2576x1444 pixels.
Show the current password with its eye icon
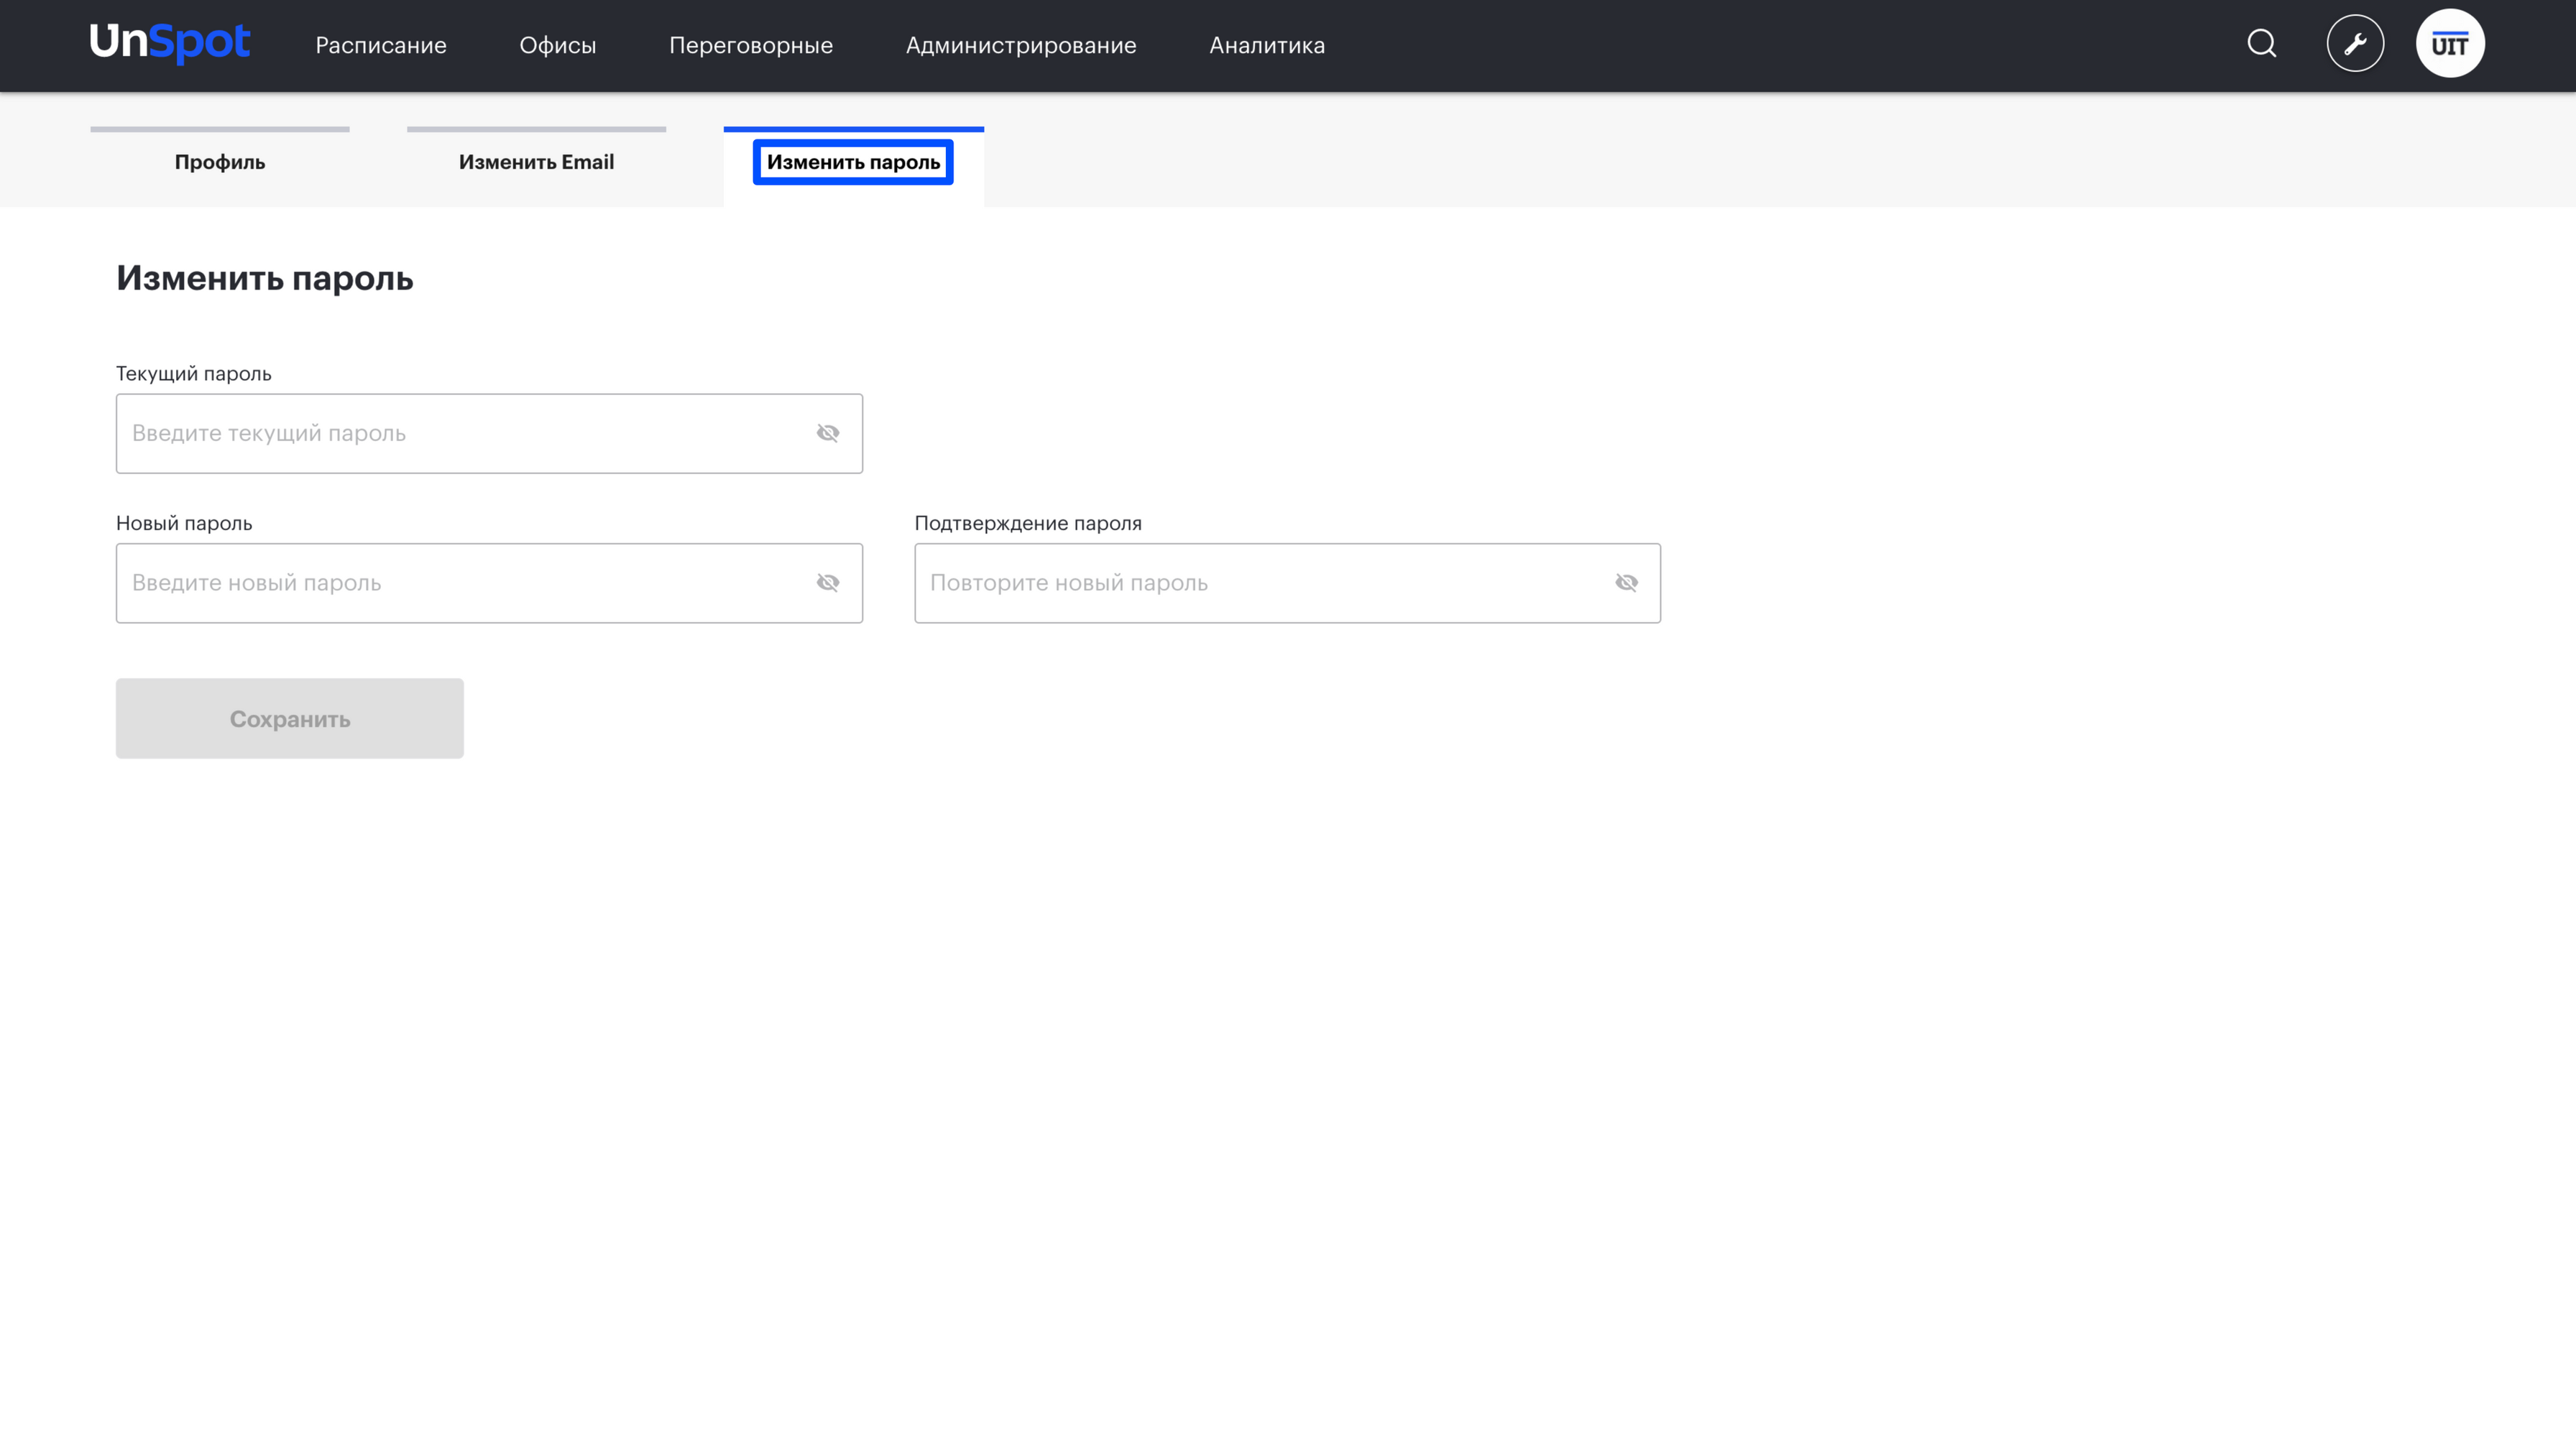828,434
